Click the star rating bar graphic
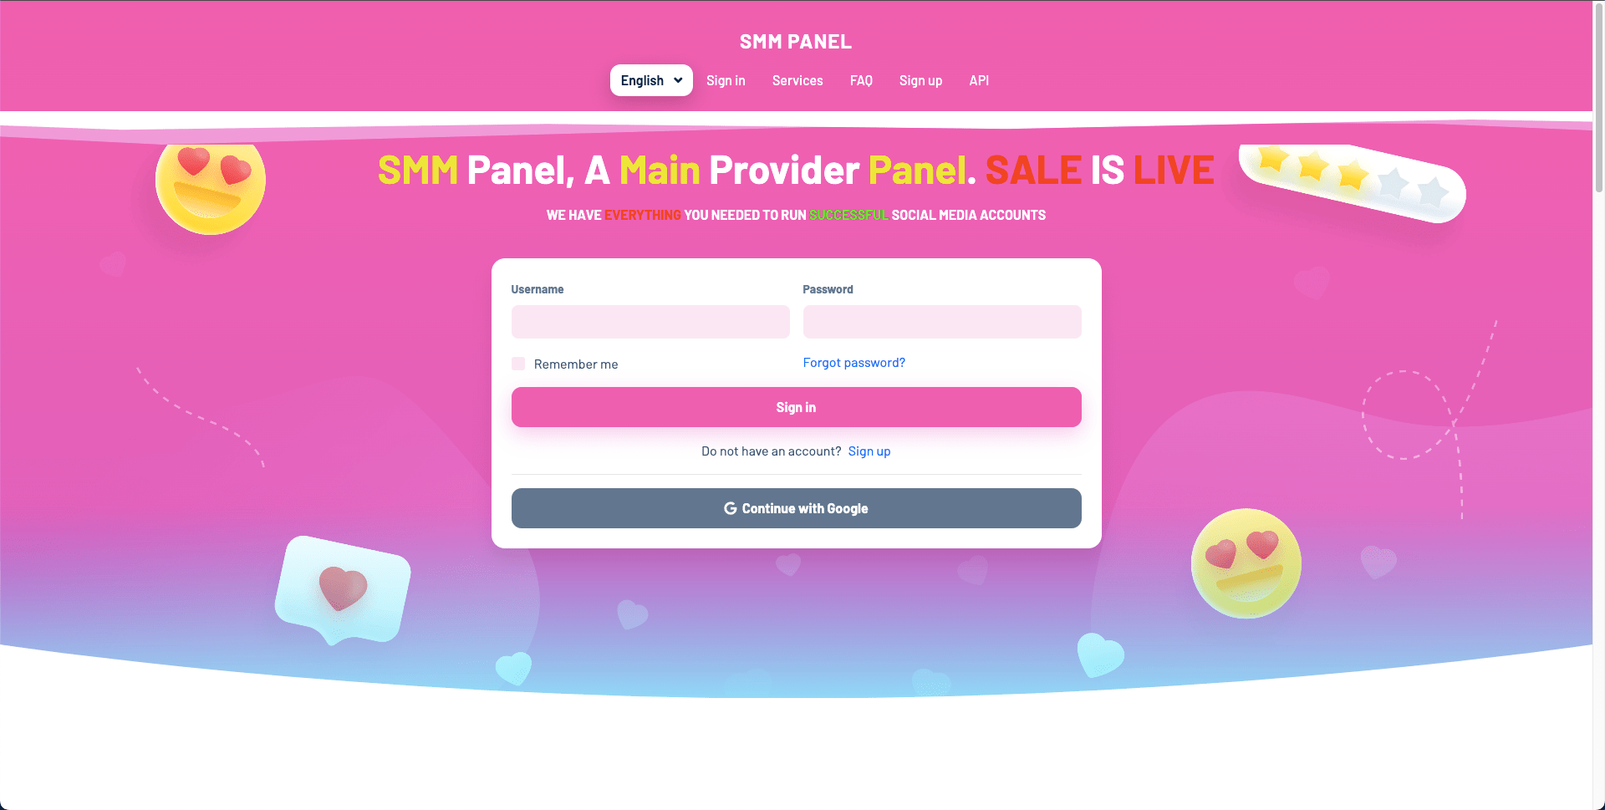The height and width of the screenshot is (810, 1605). (x=1352, y=182)
